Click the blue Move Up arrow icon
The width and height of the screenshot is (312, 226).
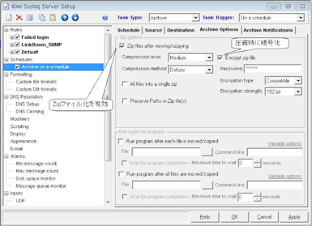pos(65,18)
